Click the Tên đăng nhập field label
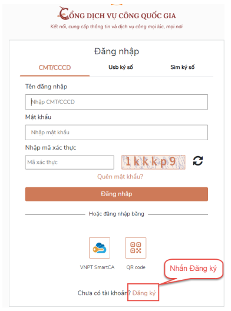The width and height of the screenshot is (231, 311). [x=46, y=87]
